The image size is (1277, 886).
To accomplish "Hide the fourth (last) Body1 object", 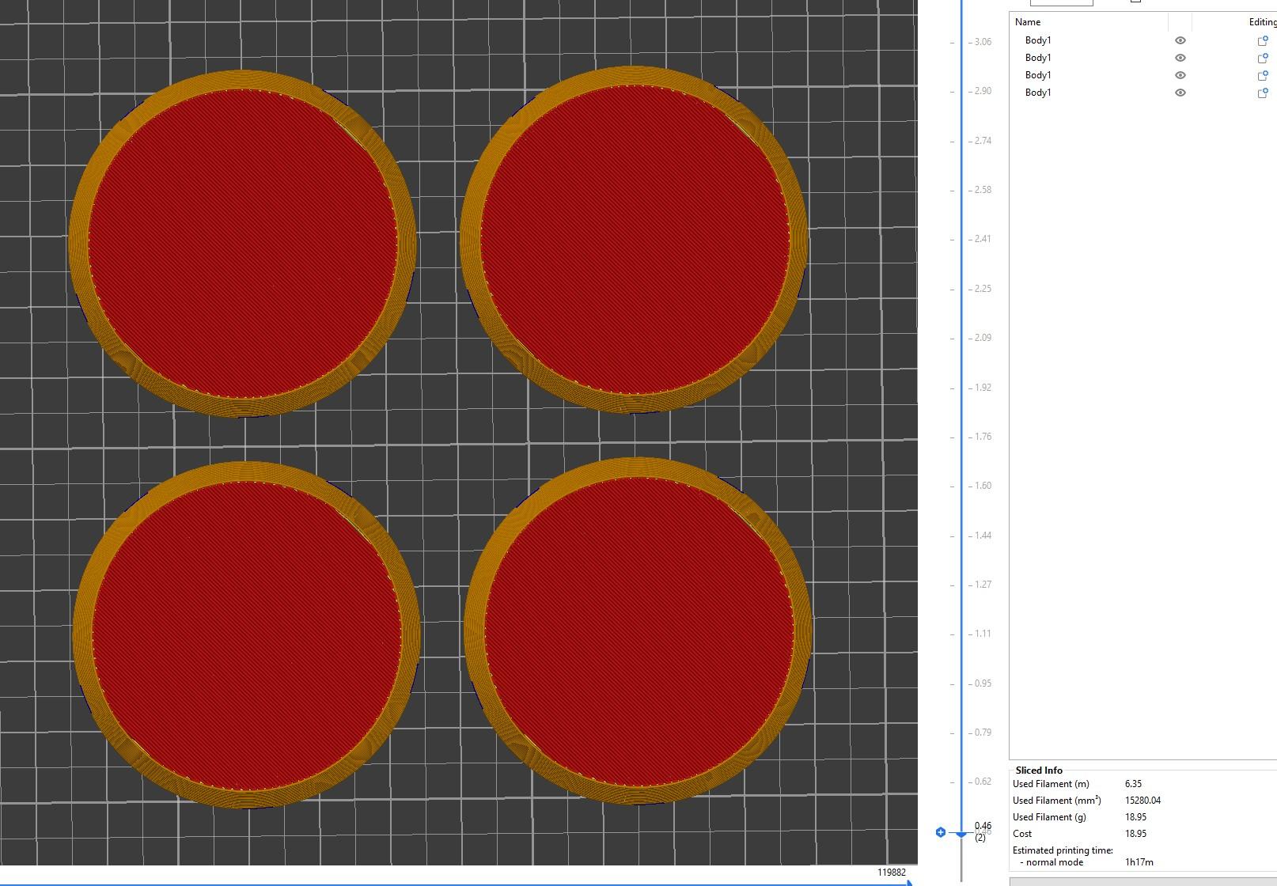I will click(1180, 93).
